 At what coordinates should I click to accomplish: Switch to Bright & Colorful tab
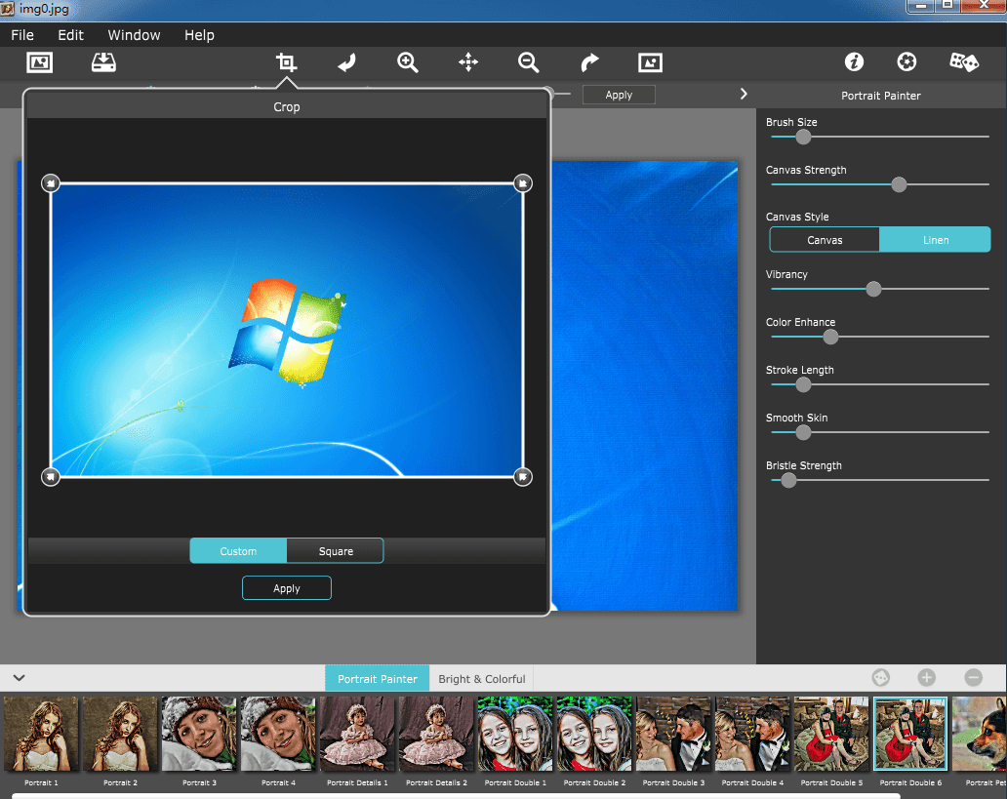[x=481, y=679]
